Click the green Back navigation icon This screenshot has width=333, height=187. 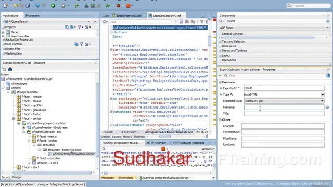point(53,6)
